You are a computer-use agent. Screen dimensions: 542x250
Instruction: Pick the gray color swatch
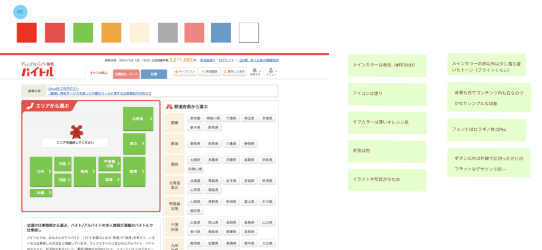pos(168,33)
